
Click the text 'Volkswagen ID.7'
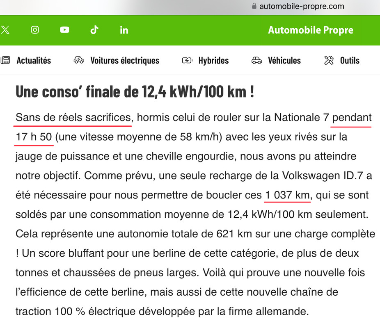coord(323,176)
